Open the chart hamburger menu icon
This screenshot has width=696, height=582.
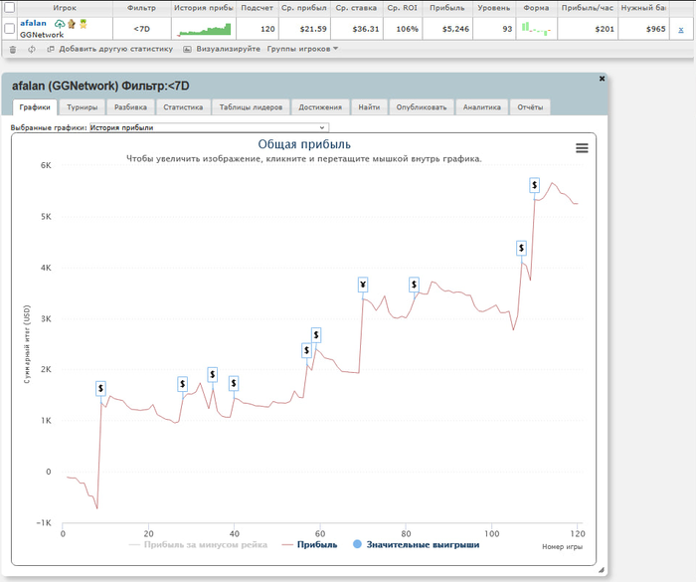pos(582,148)
